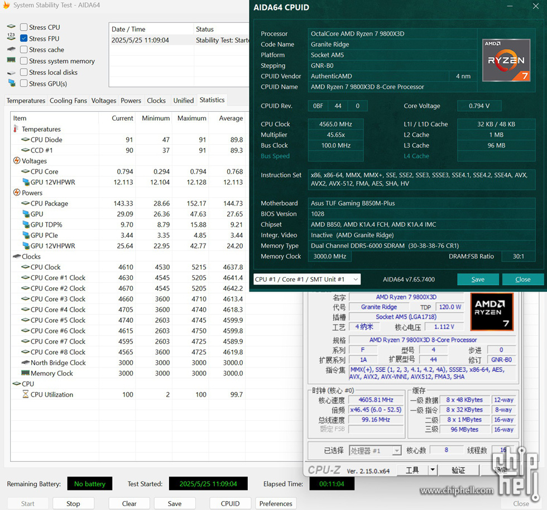Click the lightning icon next to Powers
The width and height of the screenshot is (547, 510).
pos(17,192)
